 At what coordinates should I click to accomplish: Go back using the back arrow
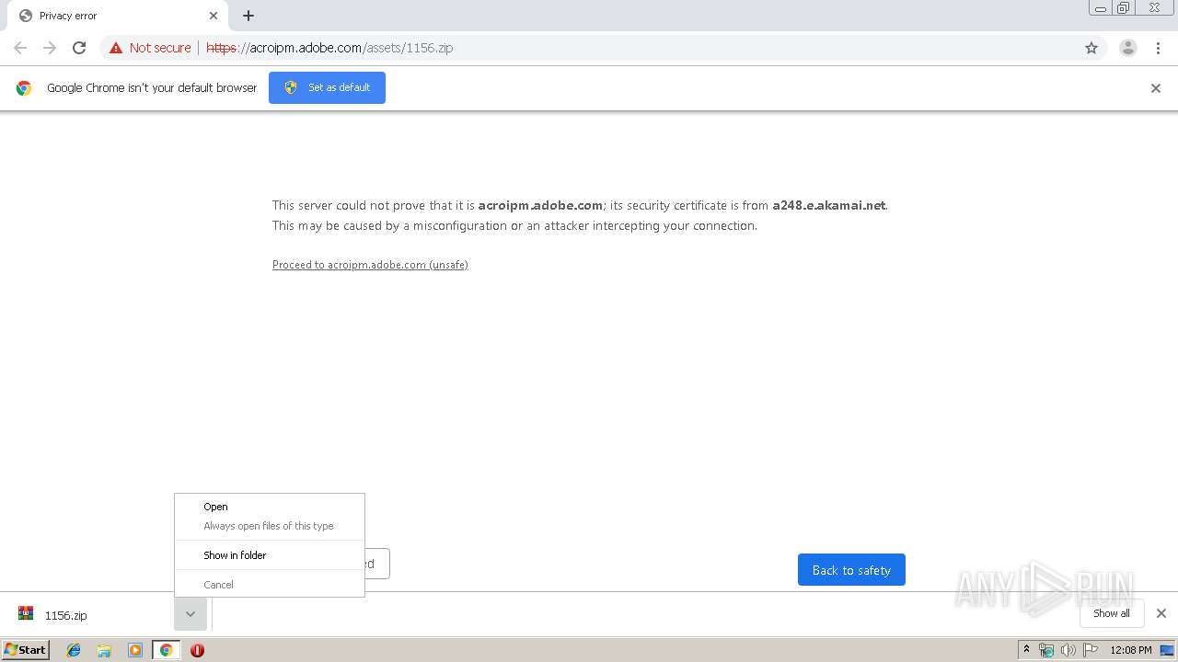pyautogui.click(x=20, y=48)
